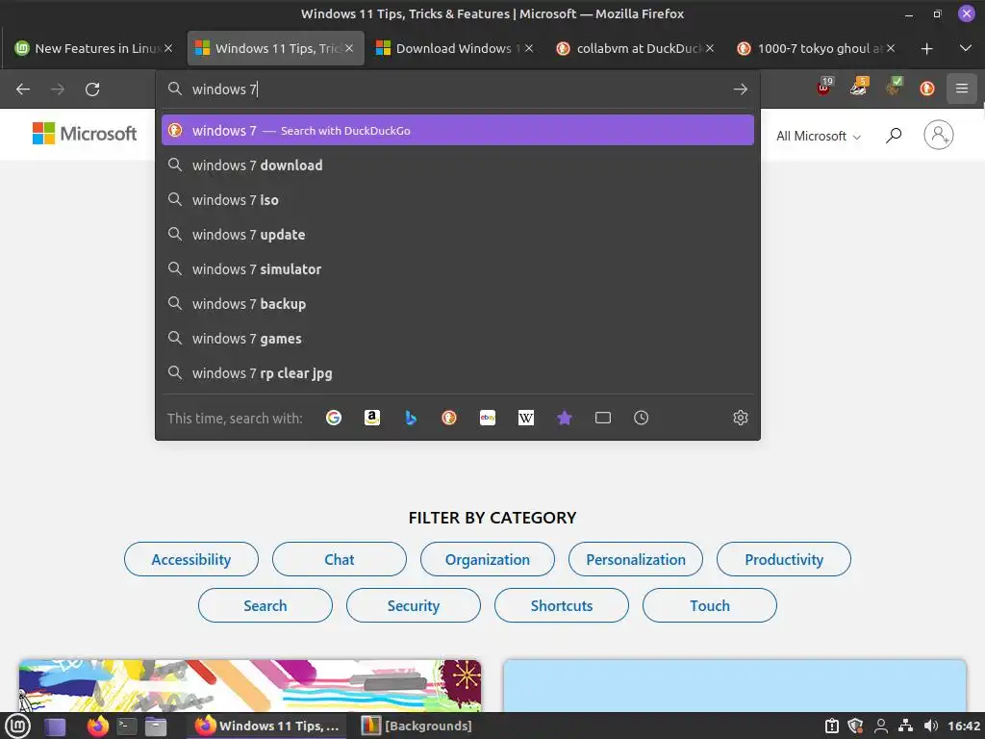Switch to Download Windows tab

[454, 48]
